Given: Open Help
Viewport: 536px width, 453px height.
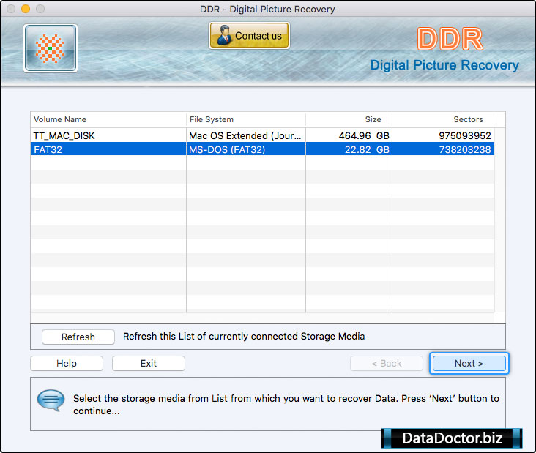Looking at the screenshot, I should (67, 363).
